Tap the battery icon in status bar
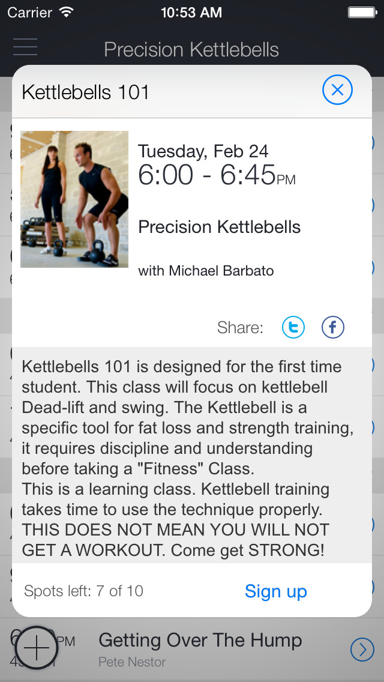Screen dimensions: 384x682 (x=362, y=11)
